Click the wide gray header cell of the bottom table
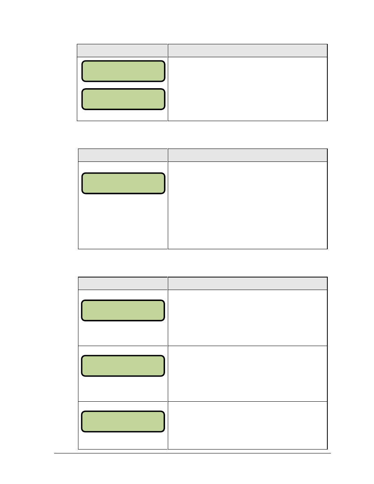 coord(247,283)
